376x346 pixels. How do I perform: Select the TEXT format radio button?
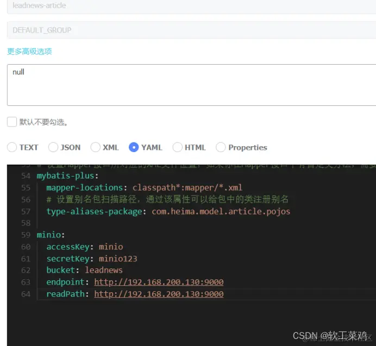[x=12, y=147]
